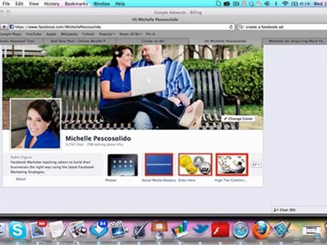Open the ink pen Dock icon

pos(140,230)
